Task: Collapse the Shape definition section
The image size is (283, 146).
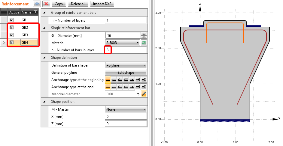Action: (45, 58)
